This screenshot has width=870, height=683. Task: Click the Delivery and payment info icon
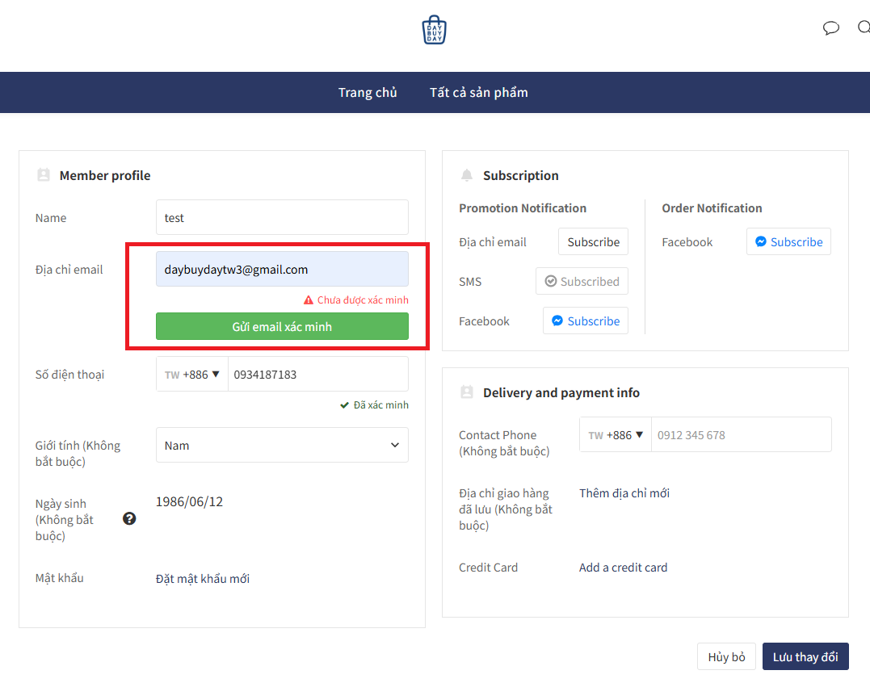click(x=466, y=392)
